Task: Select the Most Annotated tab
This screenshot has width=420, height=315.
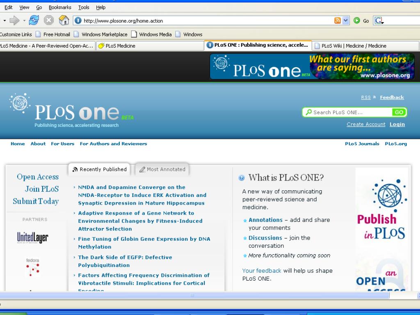Action: point(162,169)
